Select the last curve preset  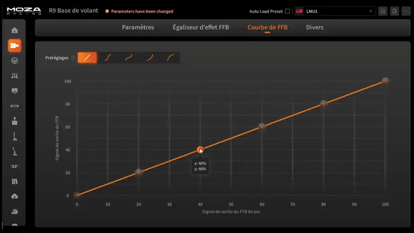(x=170, y=58)
